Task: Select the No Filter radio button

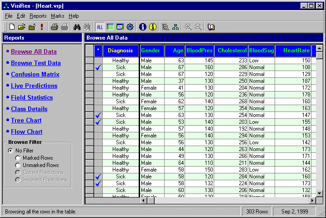Action: 10,150
